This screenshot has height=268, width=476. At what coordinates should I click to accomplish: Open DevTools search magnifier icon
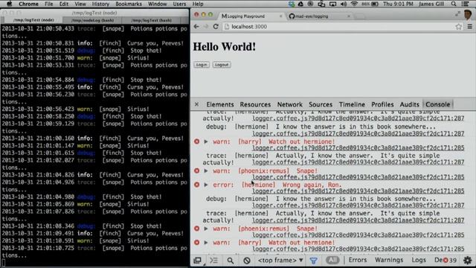click(x=231, y=261)
